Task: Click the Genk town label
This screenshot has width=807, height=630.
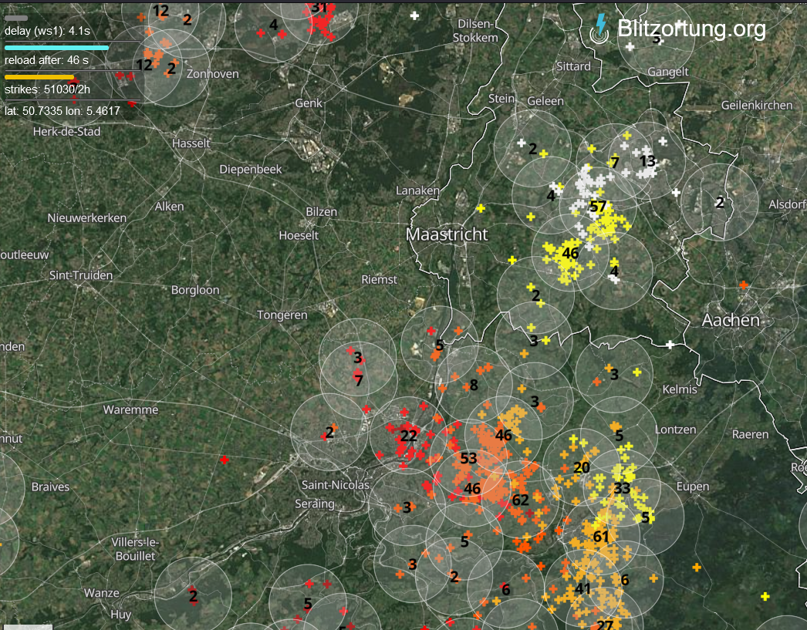Action: pyautogui.click(x=309, y=103)
